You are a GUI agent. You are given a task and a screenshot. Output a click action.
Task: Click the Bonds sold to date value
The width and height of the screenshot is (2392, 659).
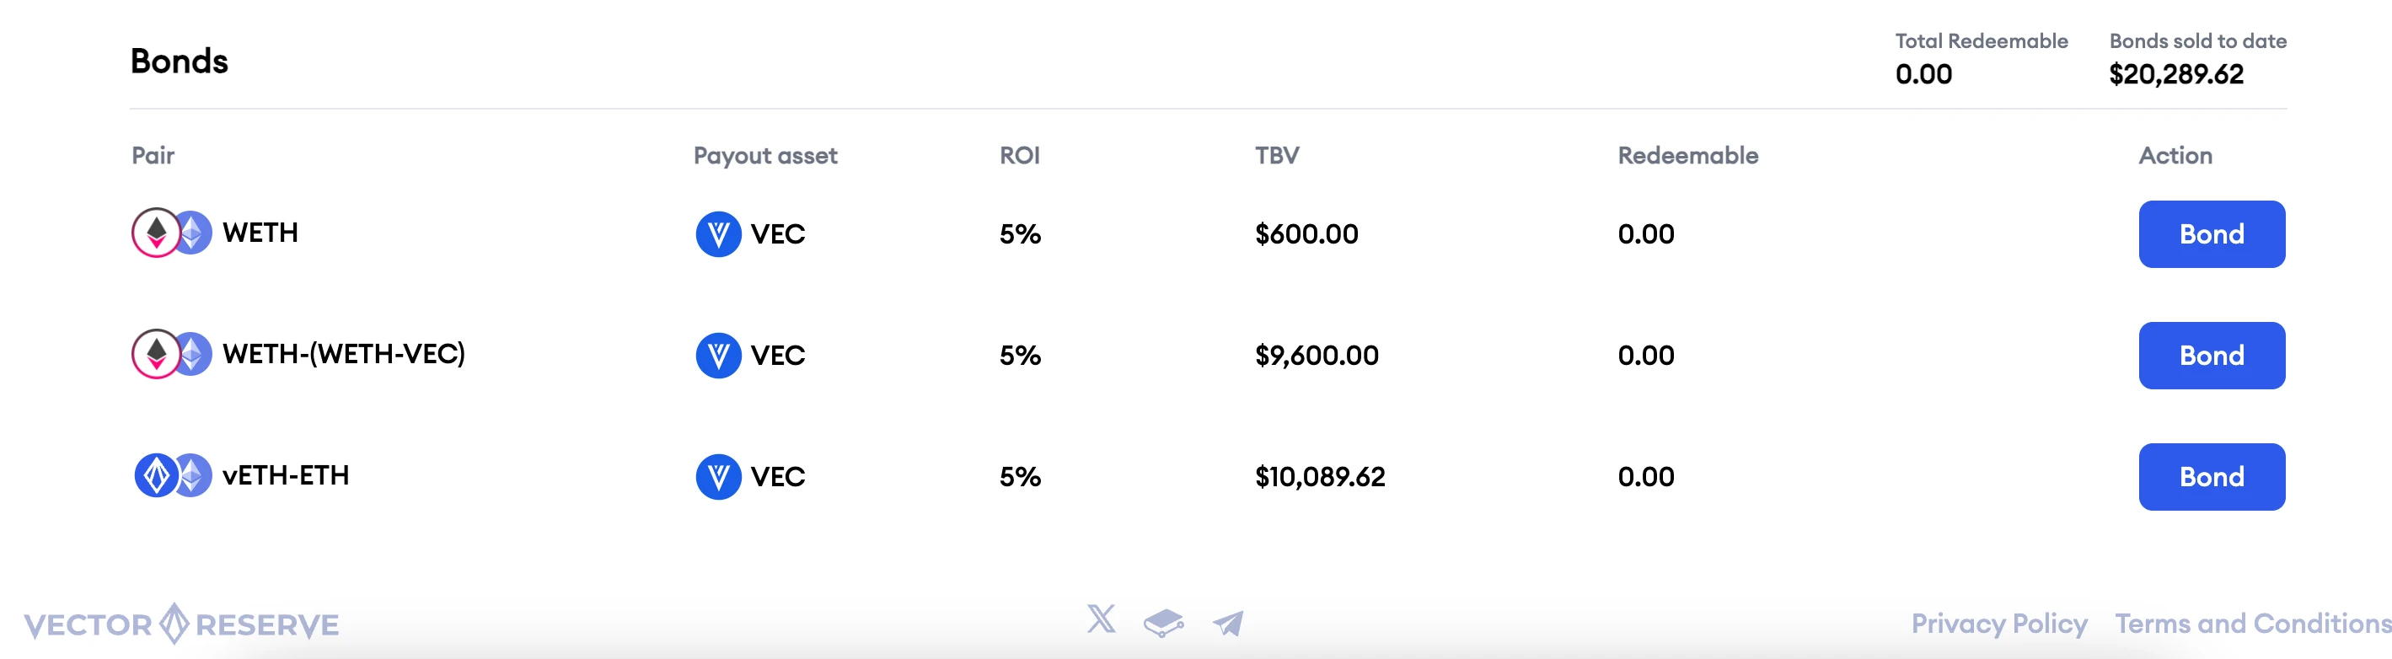2175,74
